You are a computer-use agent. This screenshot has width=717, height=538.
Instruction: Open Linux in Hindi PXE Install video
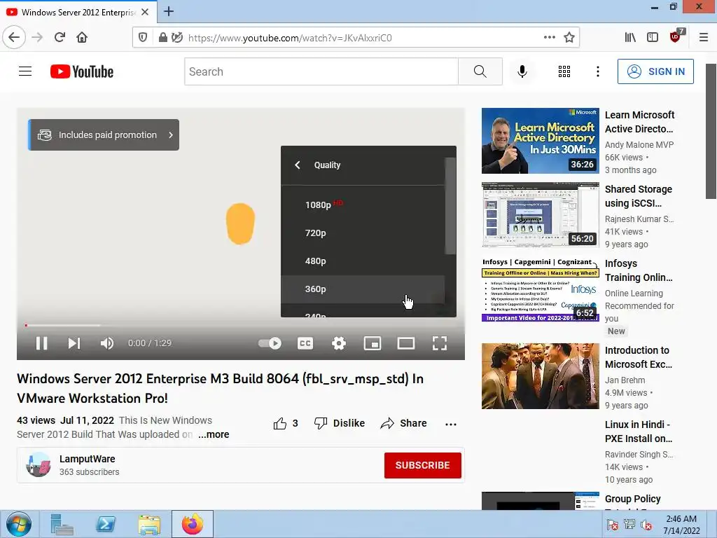click(x=639, y=432)
